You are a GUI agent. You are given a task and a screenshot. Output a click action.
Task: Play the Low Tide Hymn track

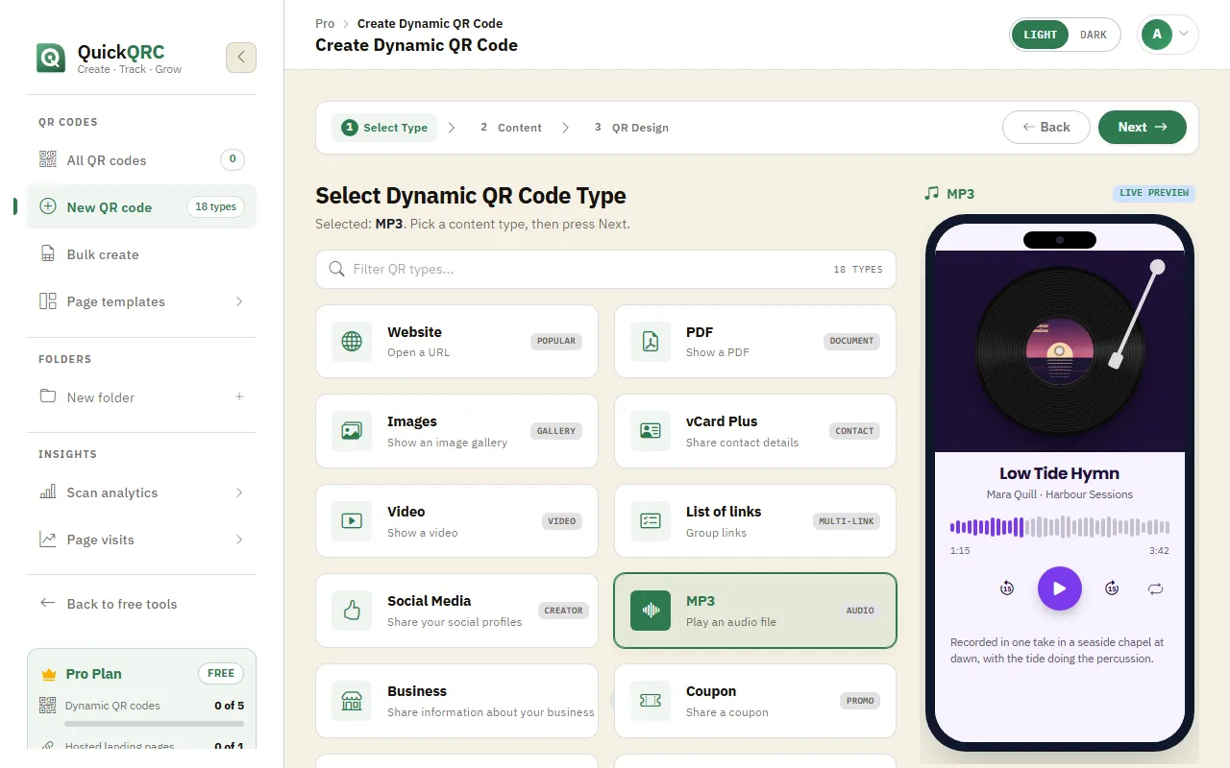click(x=1060, y=588)
